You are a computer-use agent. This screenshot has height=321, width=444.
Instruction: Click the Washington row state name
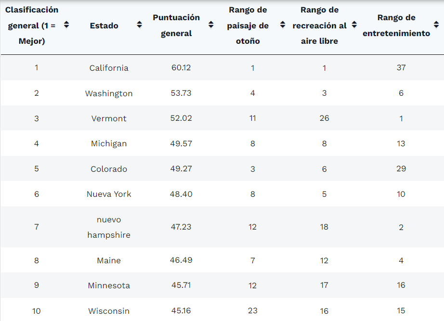[x=109, y=93]
